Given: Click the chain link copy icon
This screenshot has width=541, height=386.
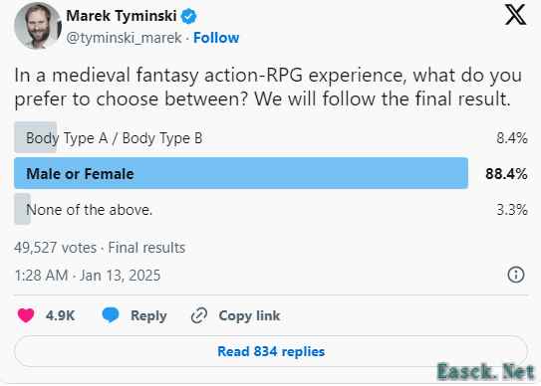Looking at the screenshot, I should pyautogui.click(x=199, y=315).
